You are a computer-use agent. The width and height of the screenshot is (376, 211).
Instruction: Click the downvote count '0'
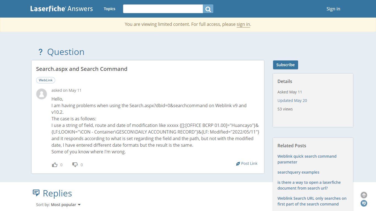[x=81, y=165]
